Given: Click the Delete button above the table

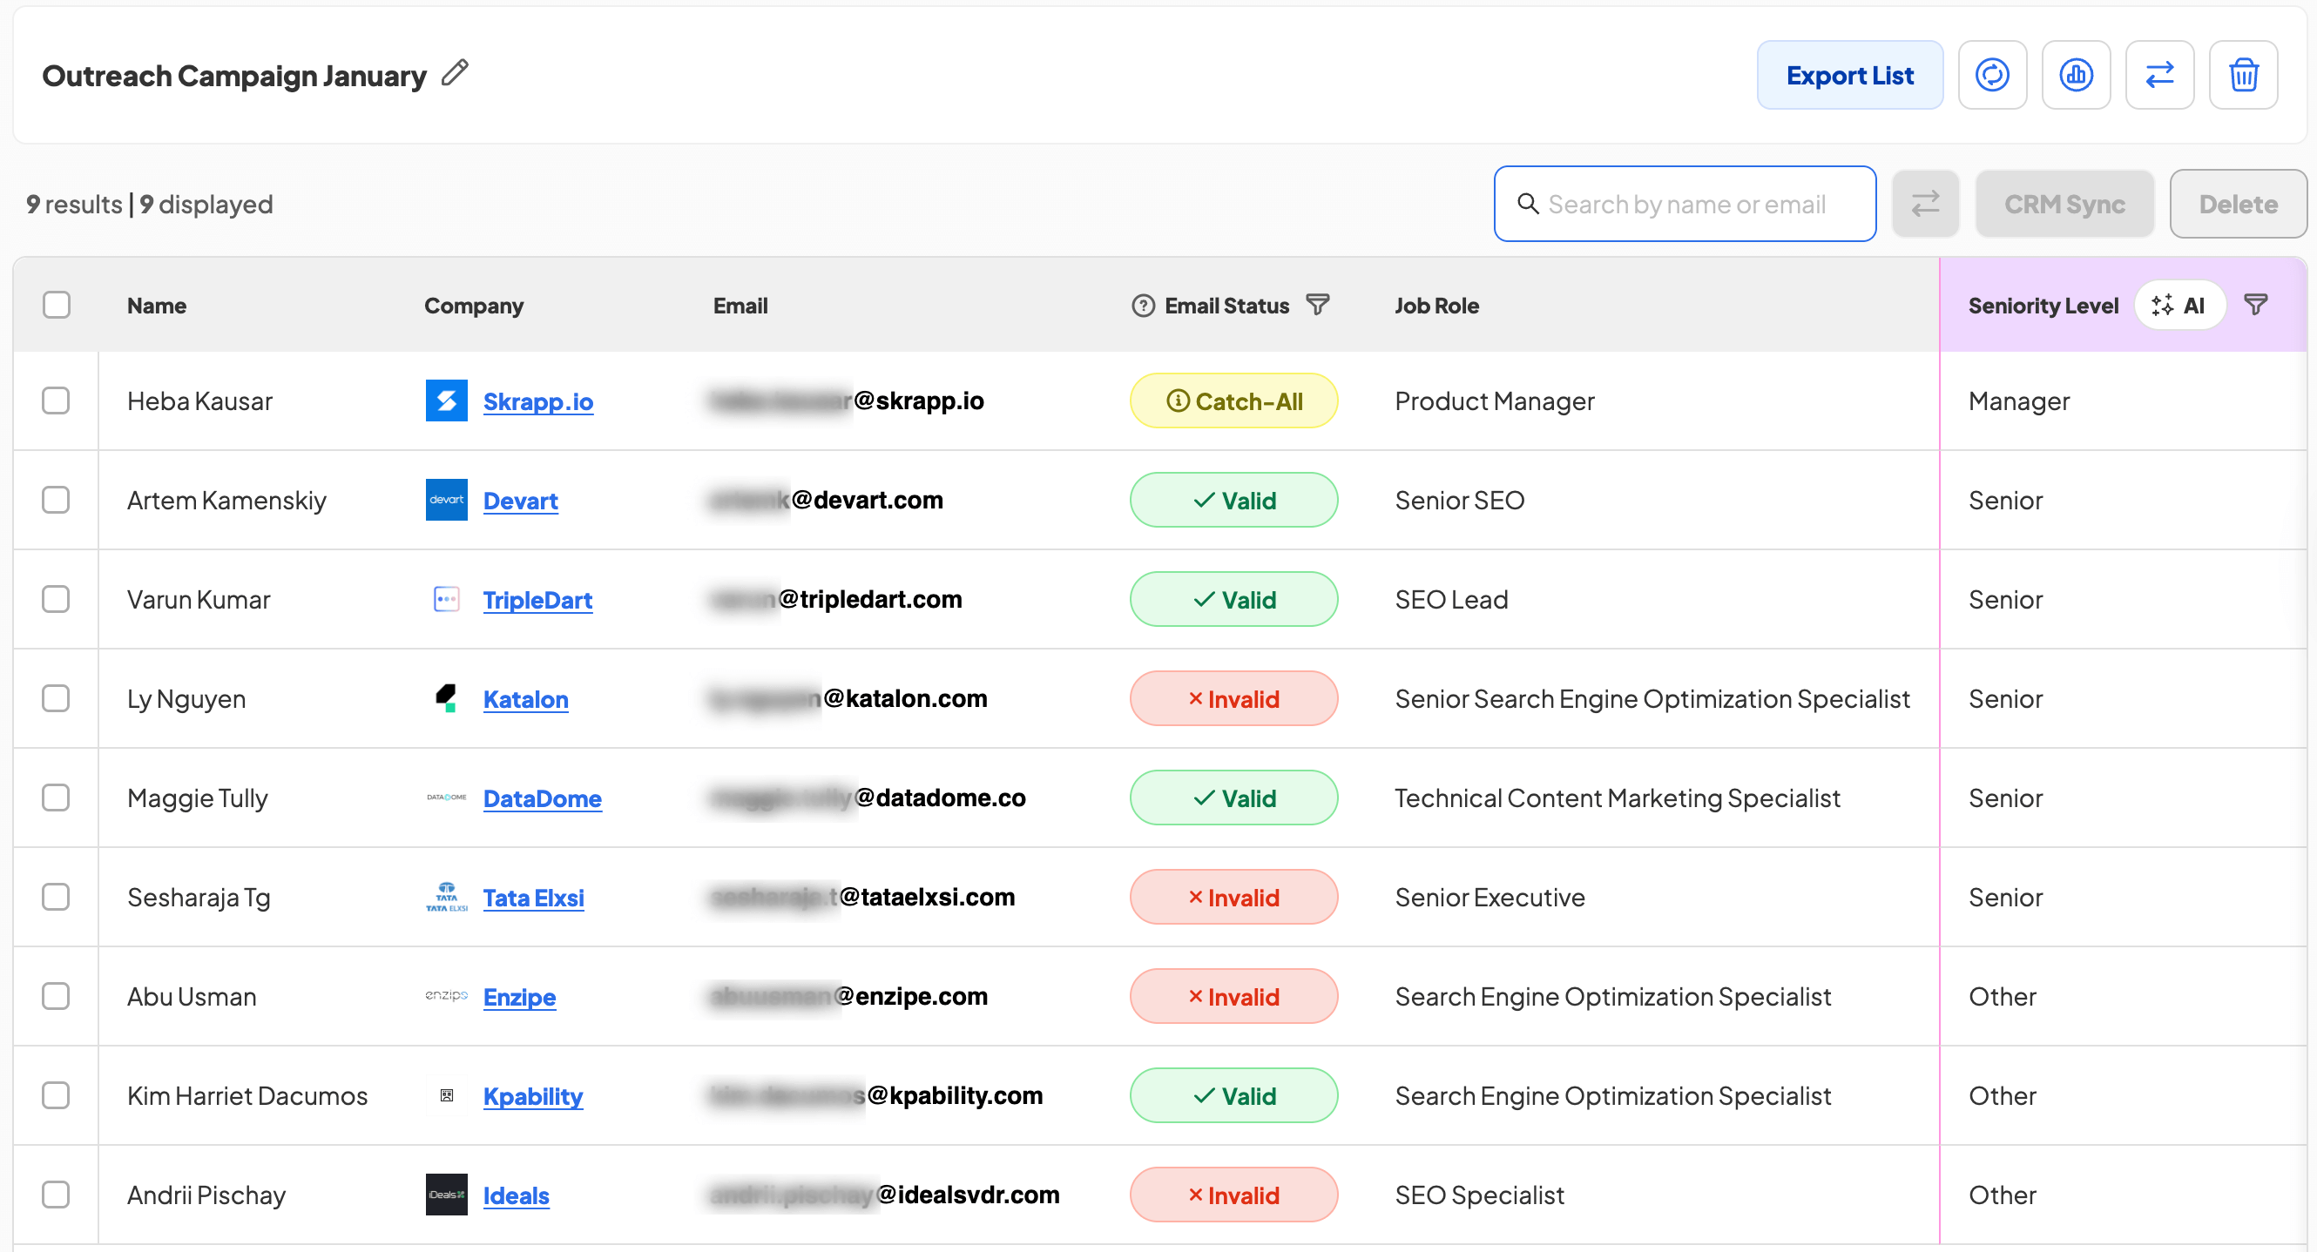Looking at the screenshot, I should click(x=2237, y=203).
